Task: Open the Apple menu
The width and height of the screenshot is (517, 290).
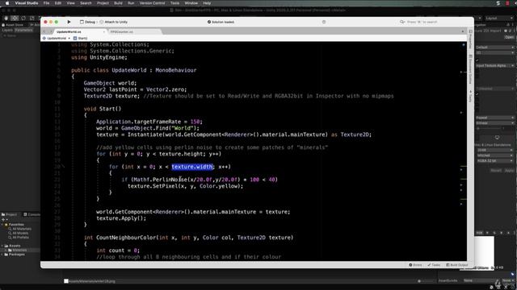Action: point(7,3)
